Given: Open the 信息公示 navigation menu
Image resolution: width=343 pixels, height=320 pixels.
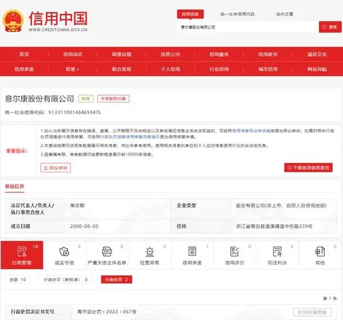Looking at the screenshot, I should coord(170,54).
